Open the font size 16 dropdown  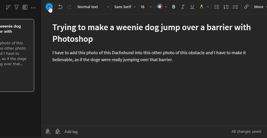click(146, 7)
